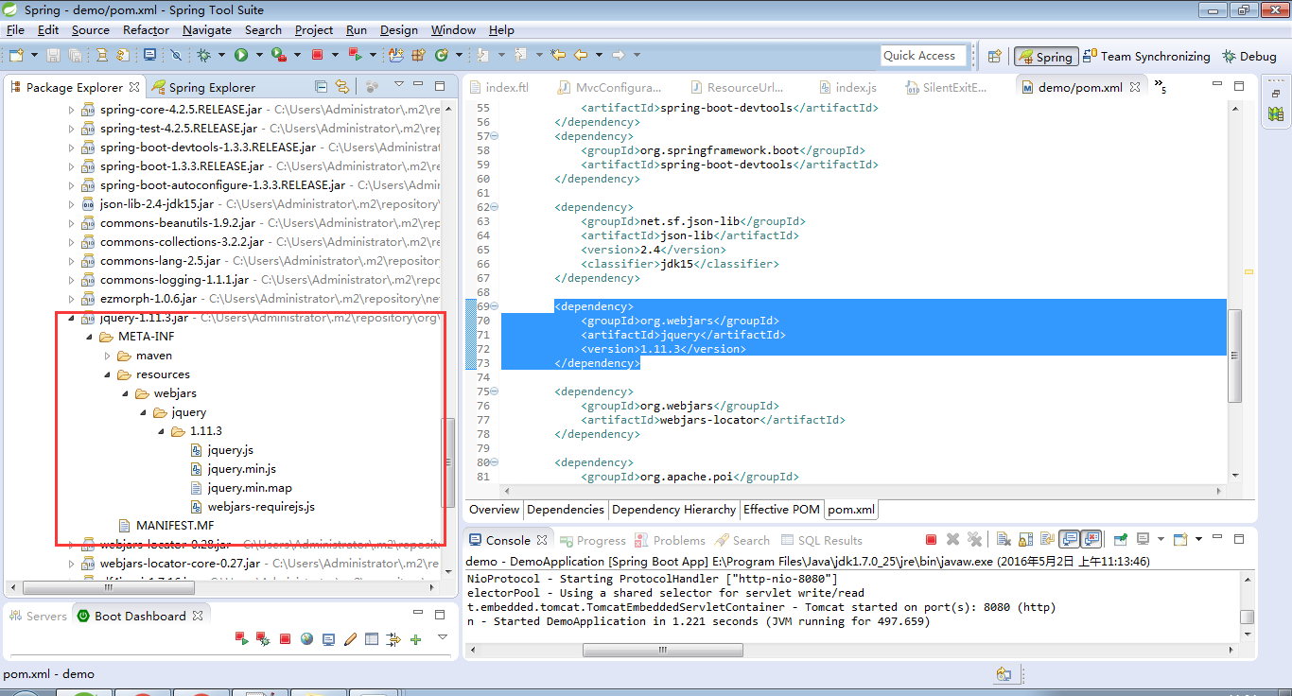Viewport: 1292px width, 696px height.
Task: Click pom.xml editor vertical scrollbar thumb
Action: 1234,355
